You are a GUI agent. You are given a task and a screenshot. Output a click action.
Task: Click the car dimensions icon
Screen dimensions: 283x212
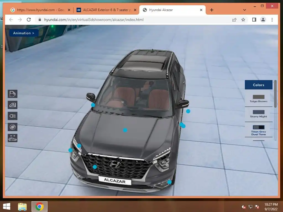[x=12, y=138]
